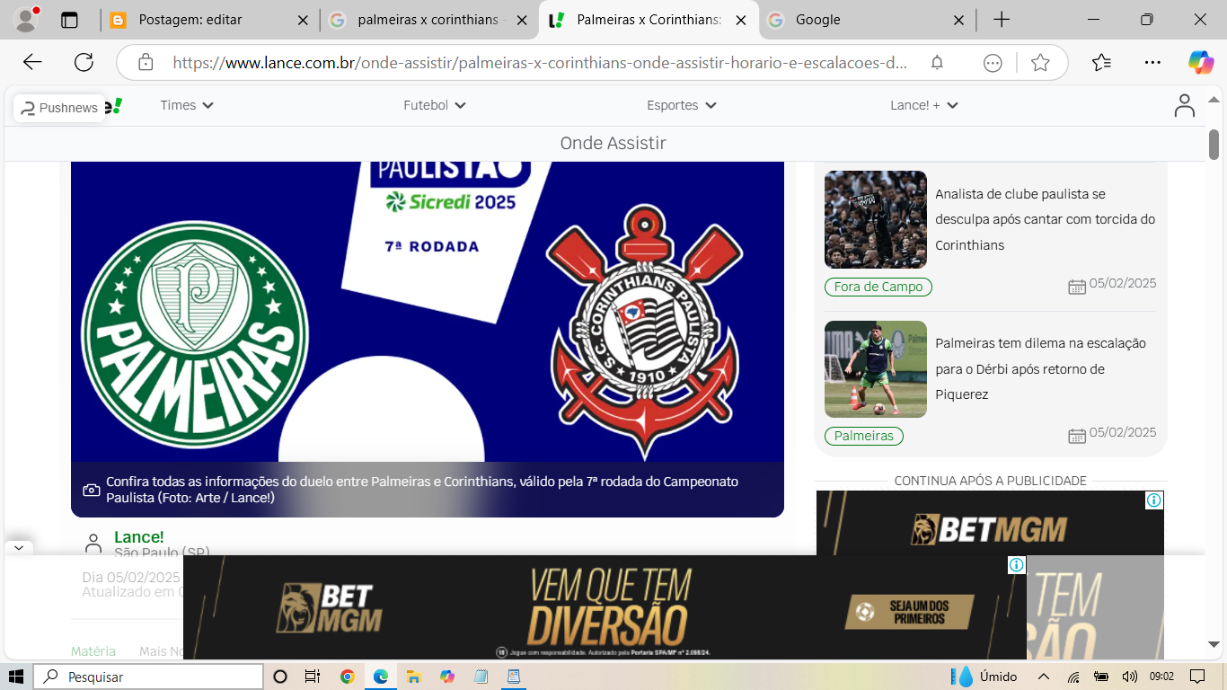Switch to the Google tab

(x=868, y=20)
